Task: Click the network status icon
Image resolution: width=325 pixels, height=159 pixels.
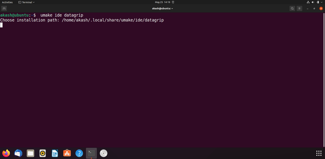Action: [x=308, y=2]
